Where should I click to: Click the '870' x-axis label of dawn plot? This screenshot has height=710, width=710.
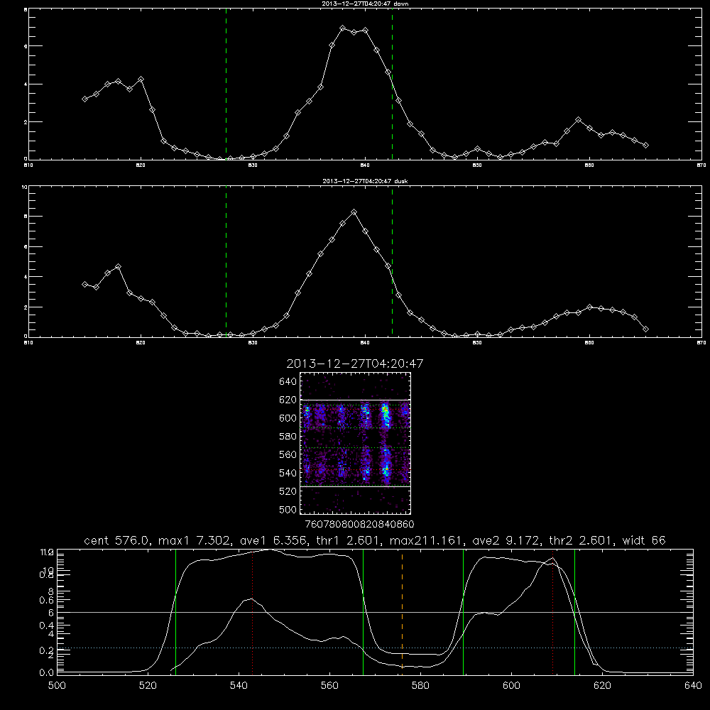(x=701, y=165)
